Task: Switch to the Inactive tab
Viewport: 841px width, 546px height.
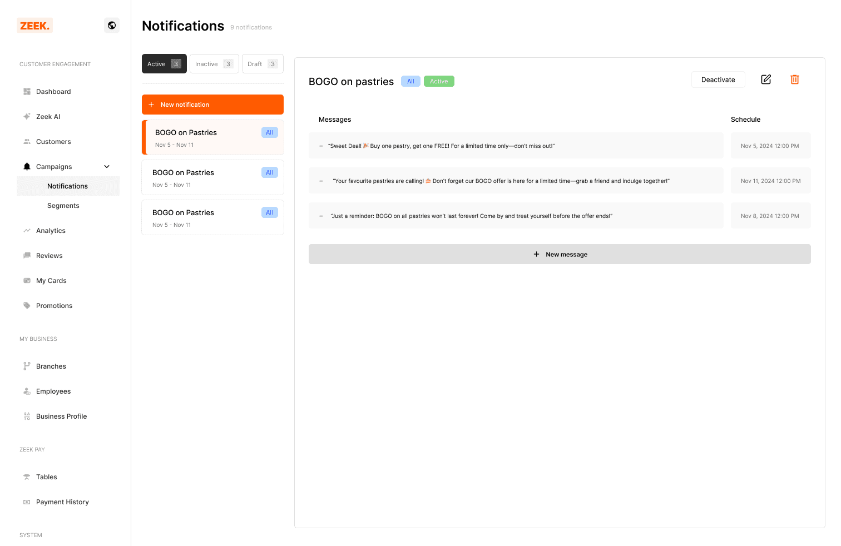Action: tap(214, 64)
